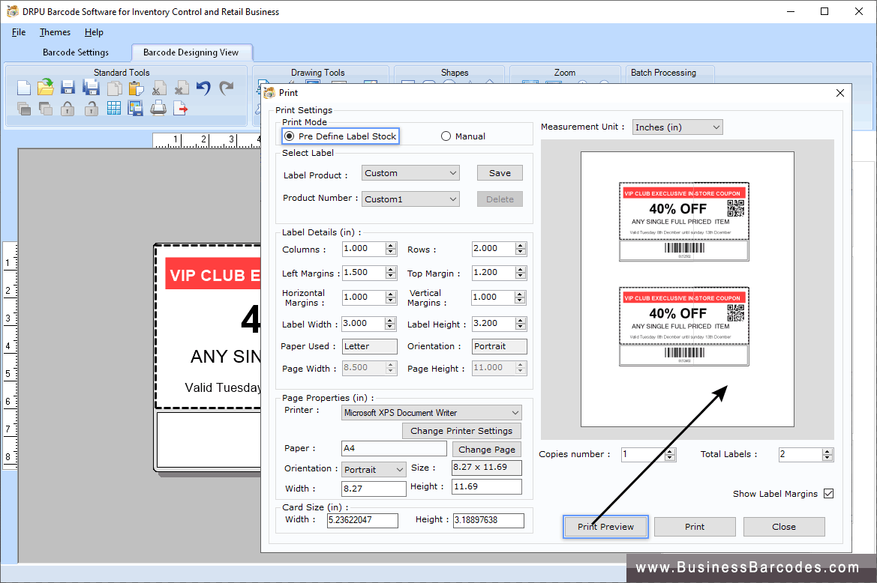This screenshot has height=583, width=877.
Task: Undo the last design action
Action: point(203,88)
